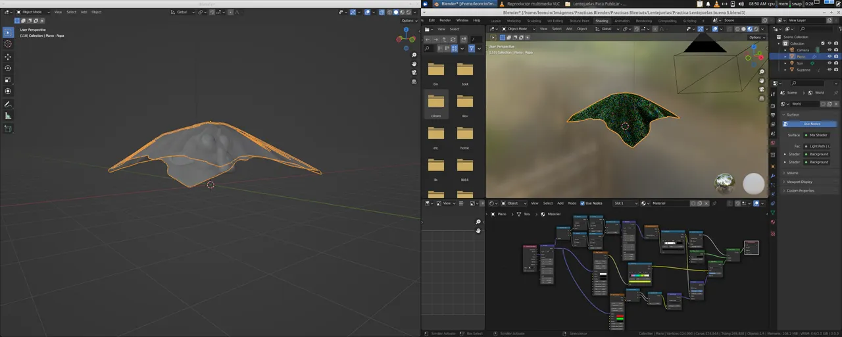Click the file browser filter funnel icon

pos(472,49)
